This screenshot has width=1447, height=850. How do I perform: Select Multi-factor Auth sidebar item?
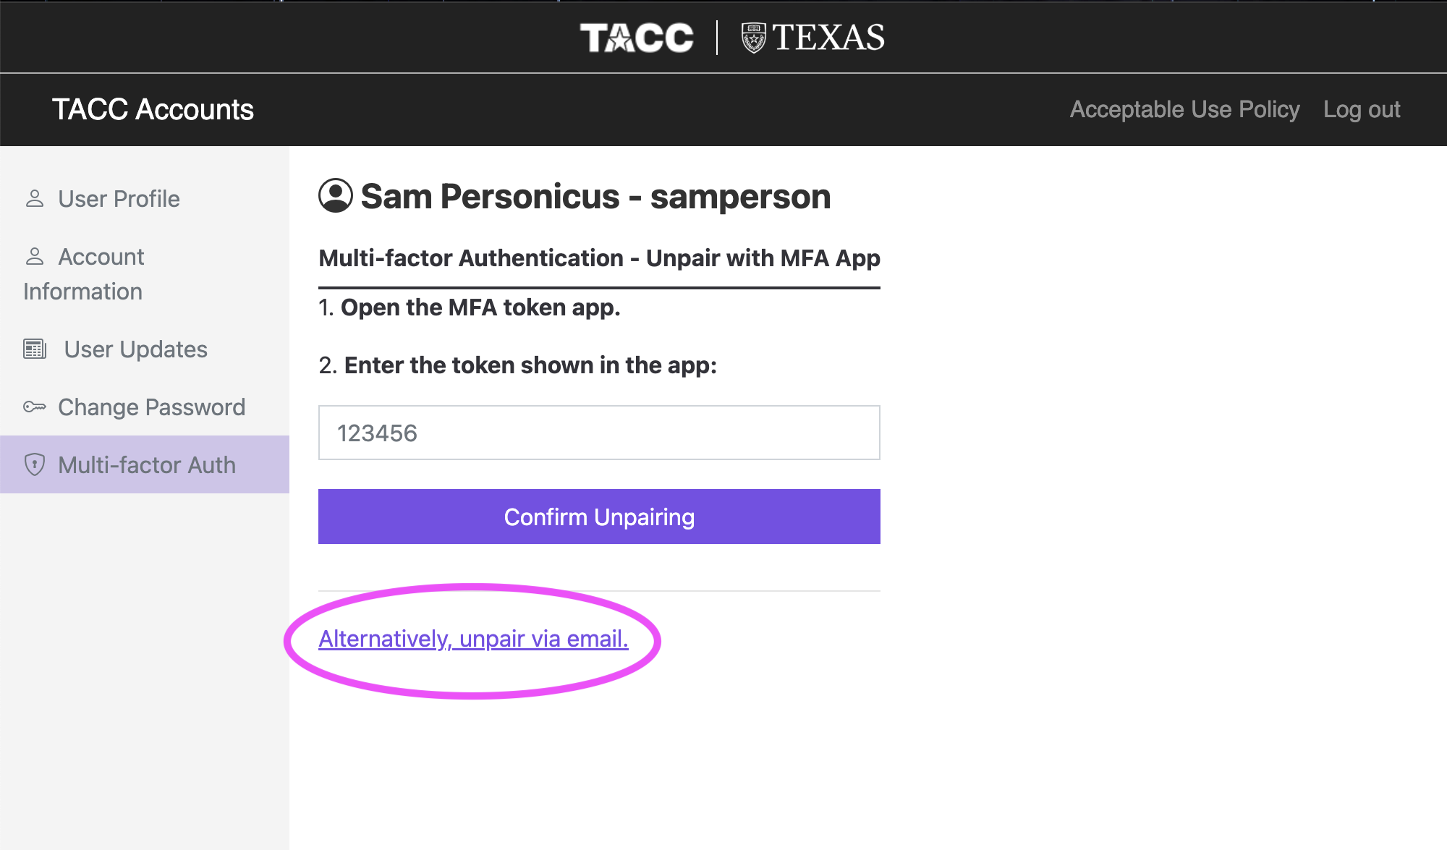point(145,464)
